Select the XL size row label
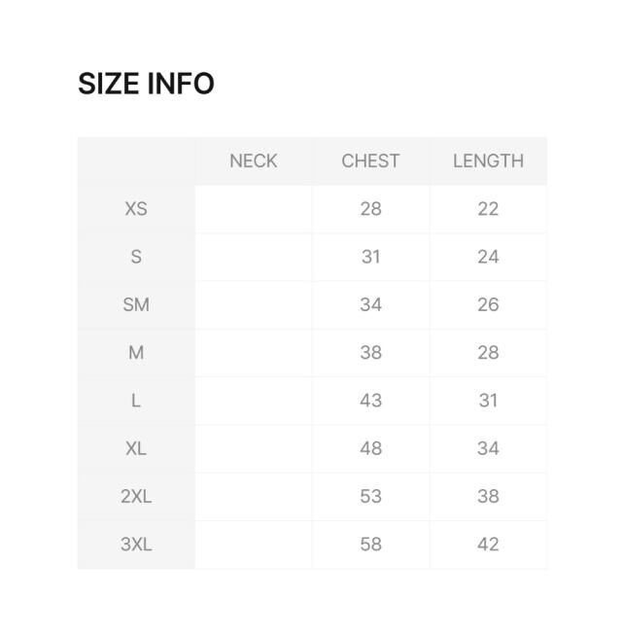Screen dimensions: 622x635 [136, 448]
